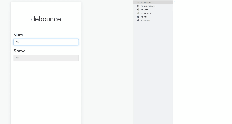Click the list icon beside No messages

click(138, 2)
